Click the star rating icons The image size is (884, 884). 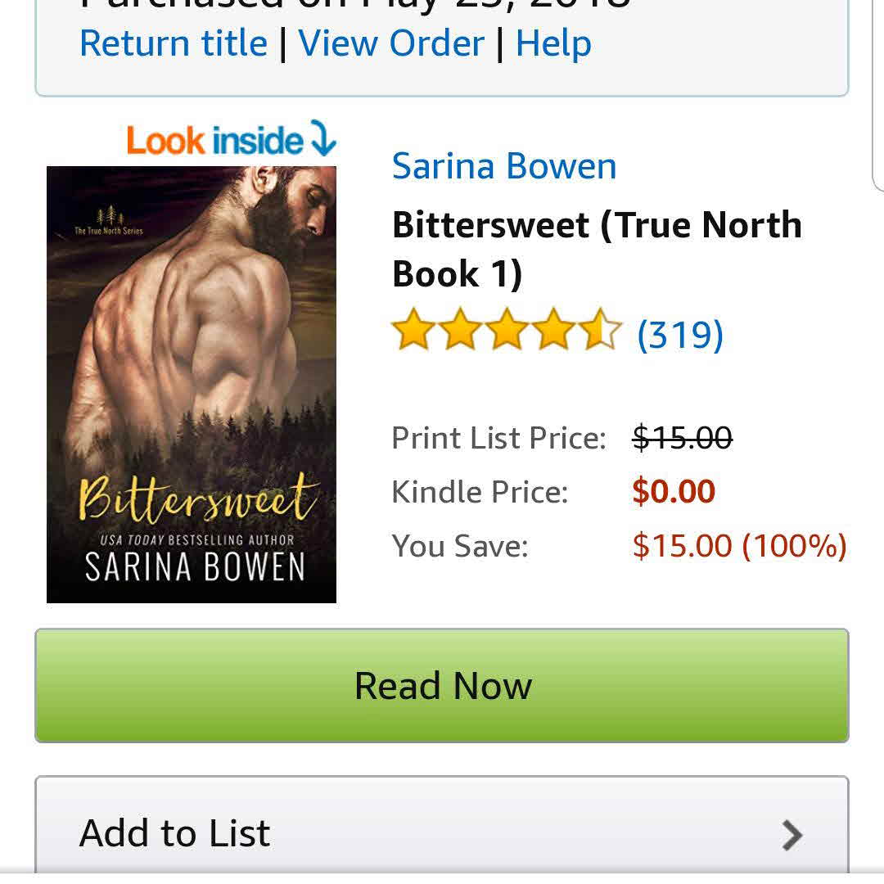(x=506, y=331)
